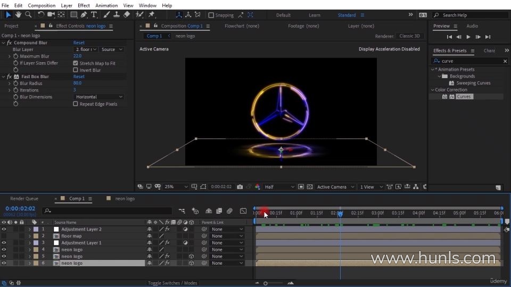The height and width of the screenshot is (287, 511).
Task: Show the floor map layer
Action: pyautogui.click(x=4, y=236)
